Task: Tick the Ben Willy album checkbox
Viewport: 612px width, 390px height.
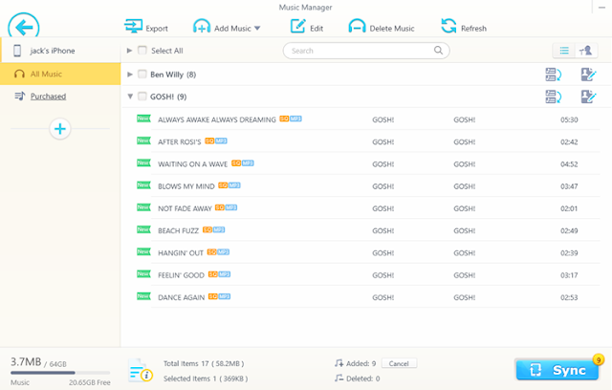Action: pos(142,75)
